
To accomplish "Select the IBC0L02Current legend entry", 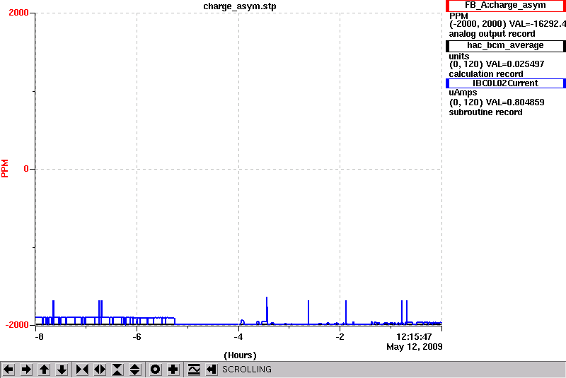I will [506, 83].
